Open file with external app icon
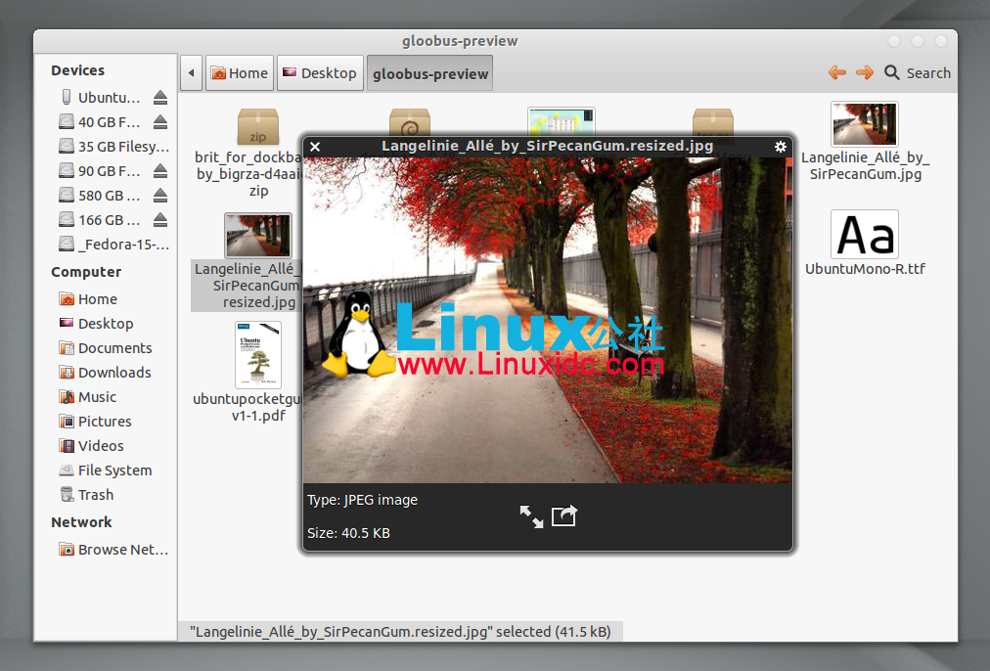 pos(564,515)
